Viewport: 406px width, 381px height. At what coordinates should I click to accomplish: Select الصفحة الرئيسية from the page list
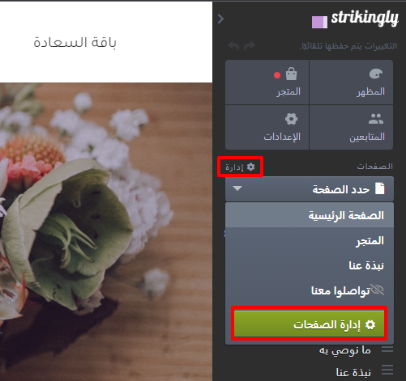[x=310, y=215]
